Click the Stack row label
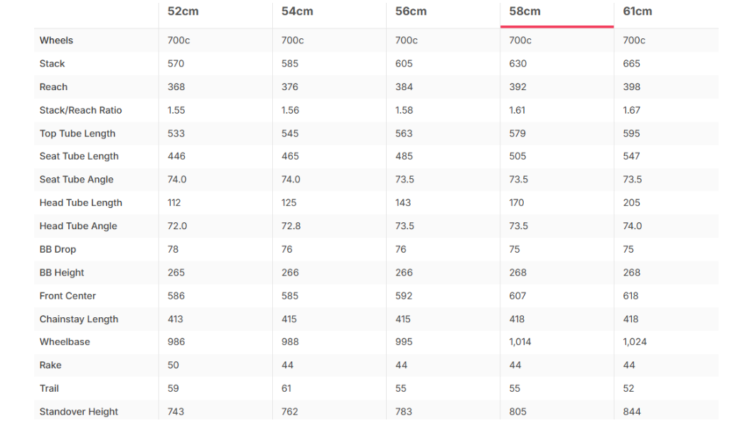 pyautogui.click(x=52, y=64)
